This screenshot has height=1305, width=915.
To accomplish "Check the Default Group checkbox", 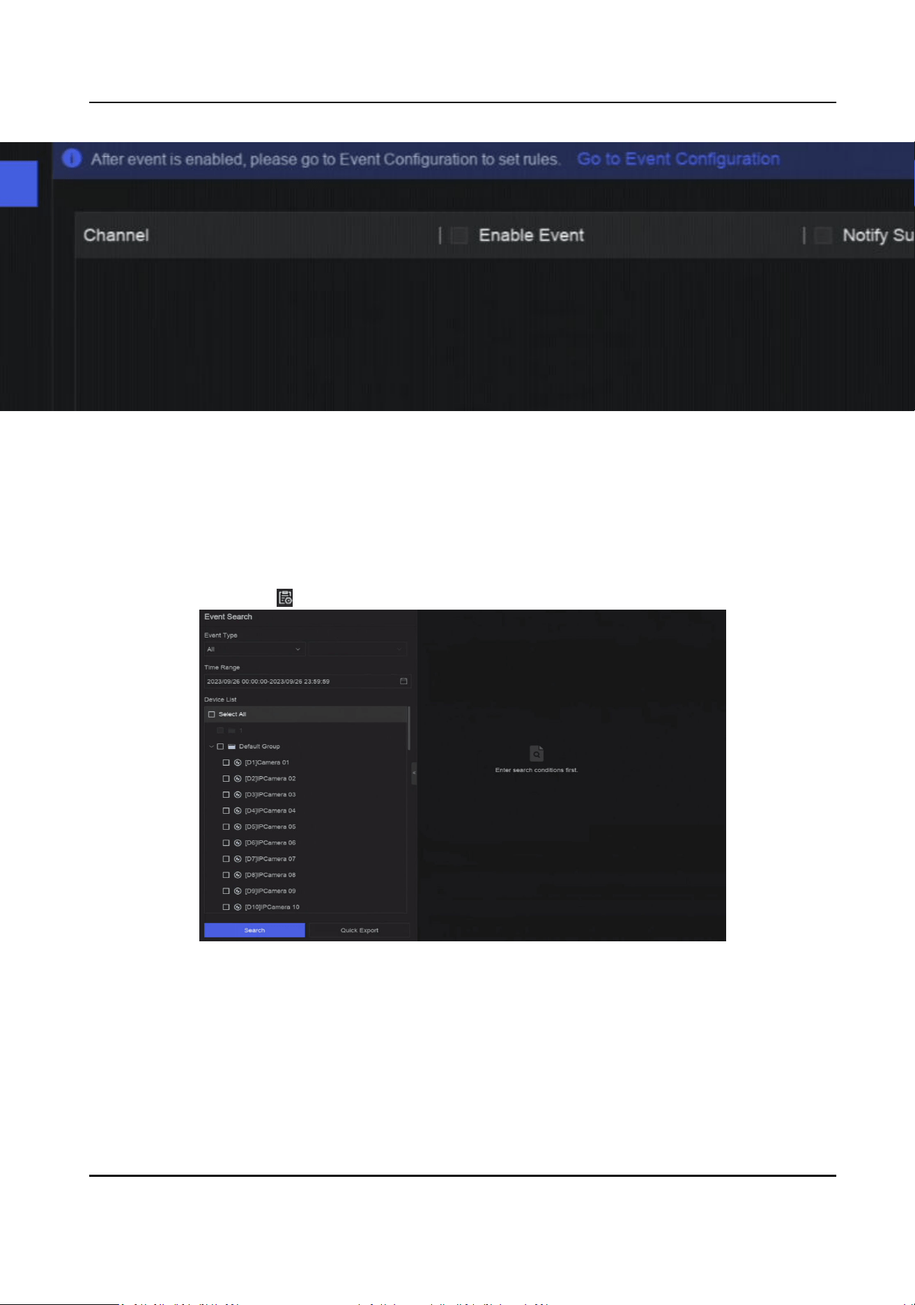I will pos(221,746).
